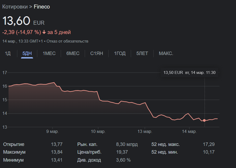
Task: Show the МАКС. full history range
Action: [166, 53]
